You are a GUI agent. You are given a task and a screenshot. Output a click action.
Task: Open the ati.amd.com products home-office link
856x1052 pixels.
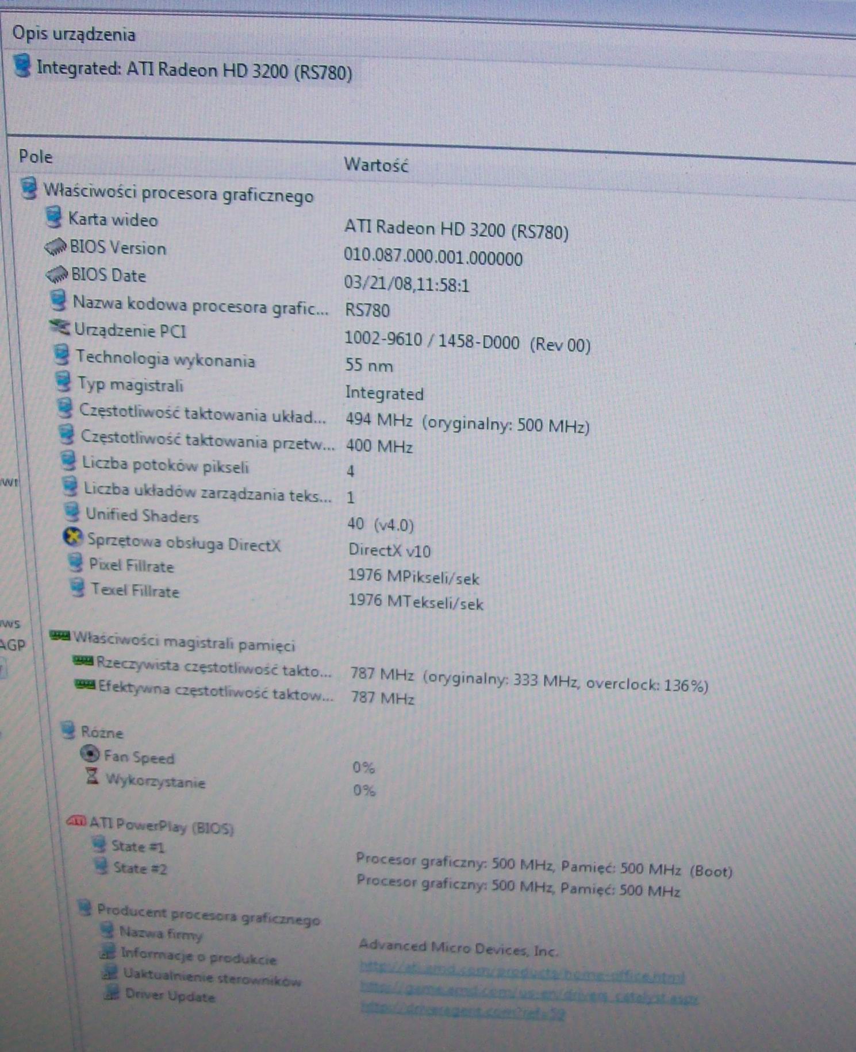click(522, 973)
